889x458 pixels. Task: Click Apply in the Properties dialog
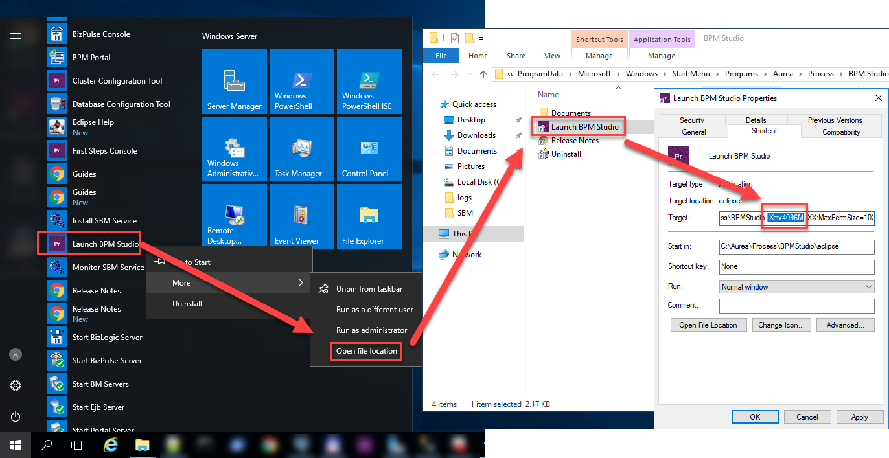pyautogui.click(x=860, y=417)
